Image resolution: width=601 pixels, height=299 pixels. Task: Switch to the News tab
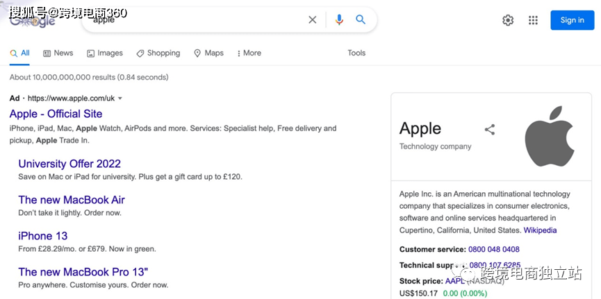click(58, 53)
